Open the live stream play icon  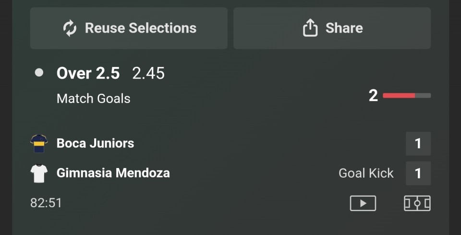coord(363,203)
